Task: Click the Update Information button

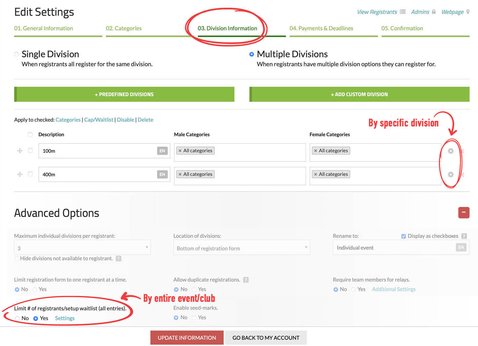Action: click(x=187, y=338)
